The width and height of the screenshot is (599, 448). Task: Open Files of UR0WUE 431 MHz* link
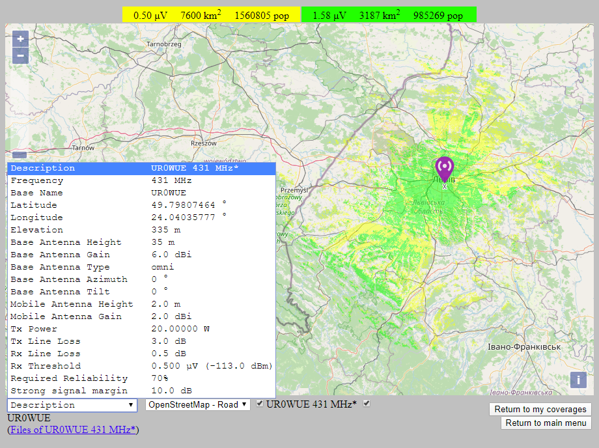[73, 430]
